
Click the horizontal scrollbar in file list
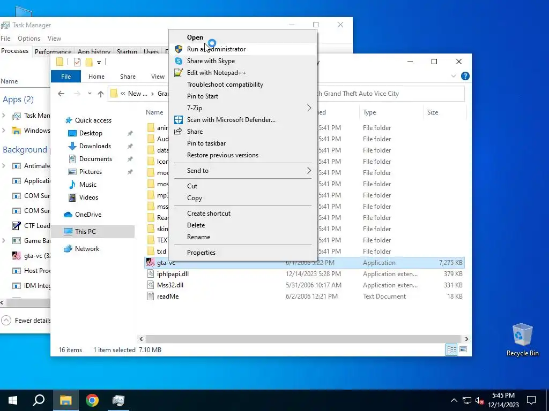point(303,339)
